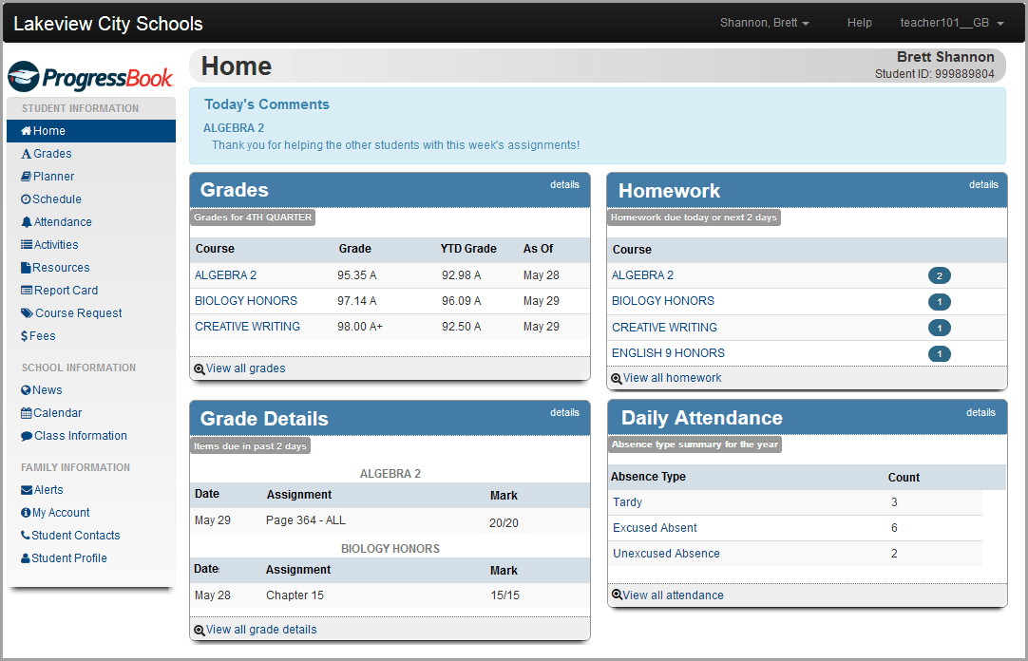Click View all homework link
1028x661 pixels.
pos(672,378)
